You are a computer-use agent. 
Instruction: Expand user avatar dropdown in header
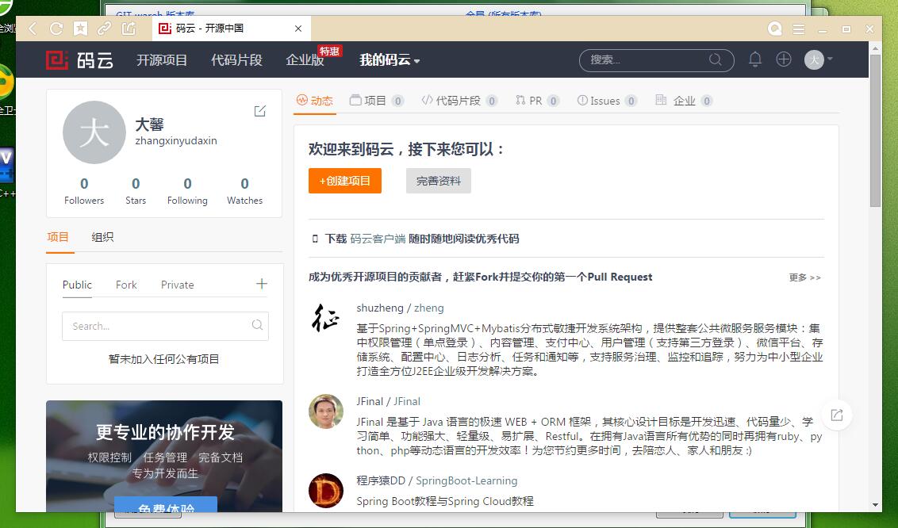tap(819, 59)
